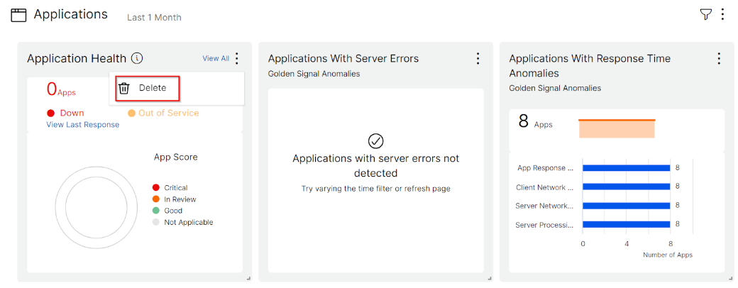Click the Server Network bar in chart
This screenshot has height=288, width=738.
(x=627, y=206)
